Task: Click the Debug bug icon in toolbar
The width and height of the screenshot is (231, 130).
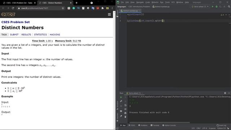Action: 217,6
